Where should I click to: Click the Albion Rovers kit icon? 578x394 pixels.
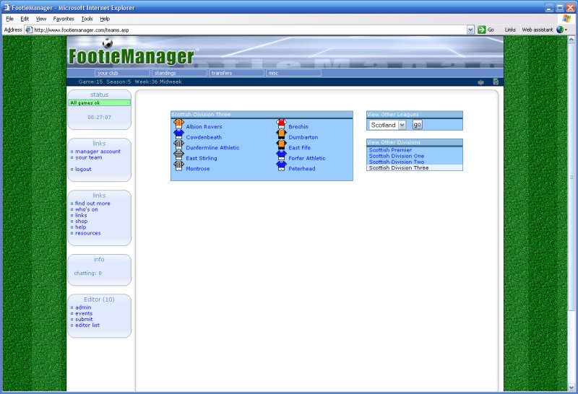(x=178, y=124)
